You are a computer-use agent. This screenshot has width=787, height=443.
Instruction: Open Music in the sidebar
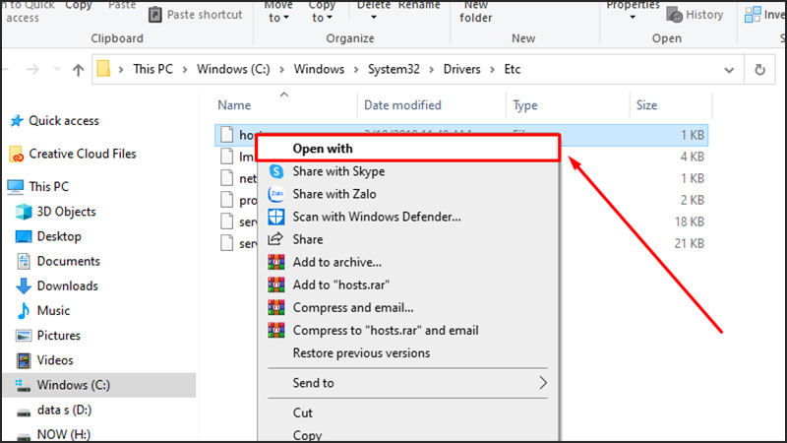click(x=53, y=310)
